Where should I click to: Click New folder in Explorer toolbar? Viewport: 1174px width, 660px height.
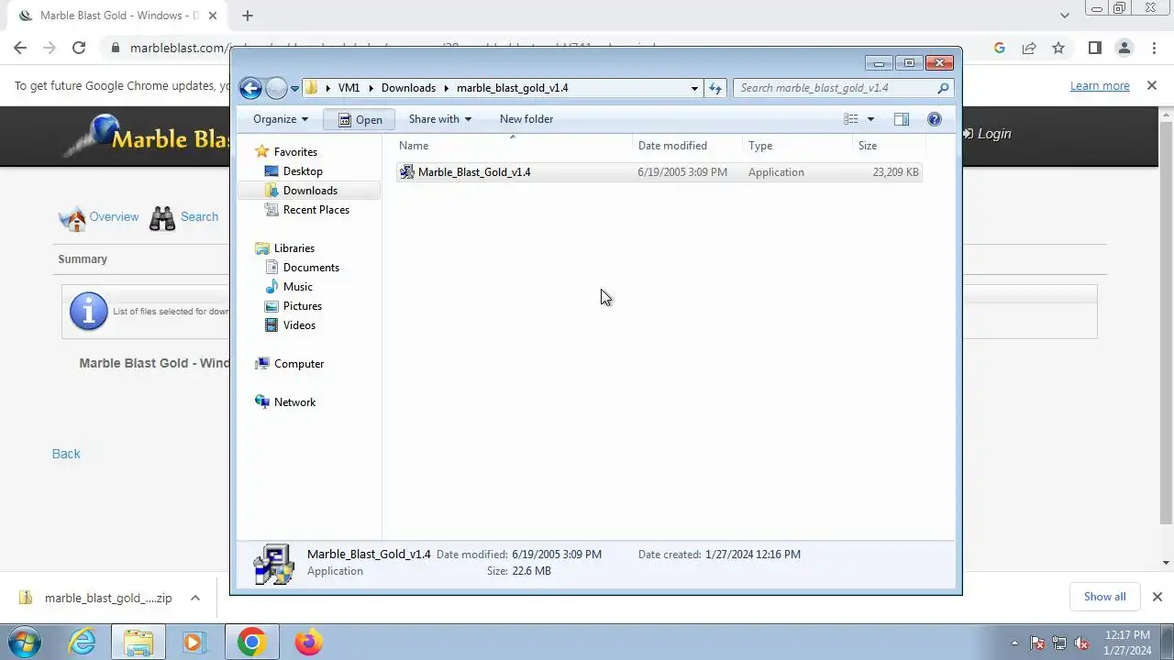pyautogui.click(x=526, y=119)
